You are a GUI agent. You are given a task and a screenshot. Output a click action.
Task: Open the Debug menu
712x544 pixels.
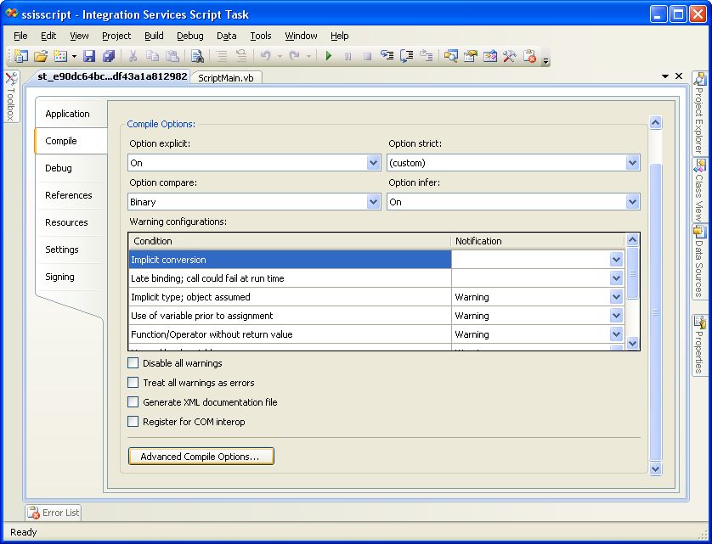tap(189, 36)
